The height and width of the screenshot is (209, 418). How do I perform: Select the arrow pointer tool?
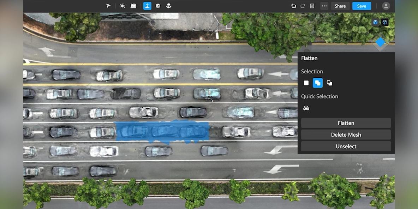108,6
